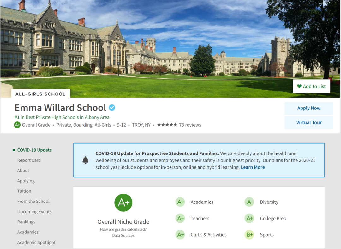Screen dimensions: 341x249
Task: Click the 9-12 grade range text
Action: point(121,125)
